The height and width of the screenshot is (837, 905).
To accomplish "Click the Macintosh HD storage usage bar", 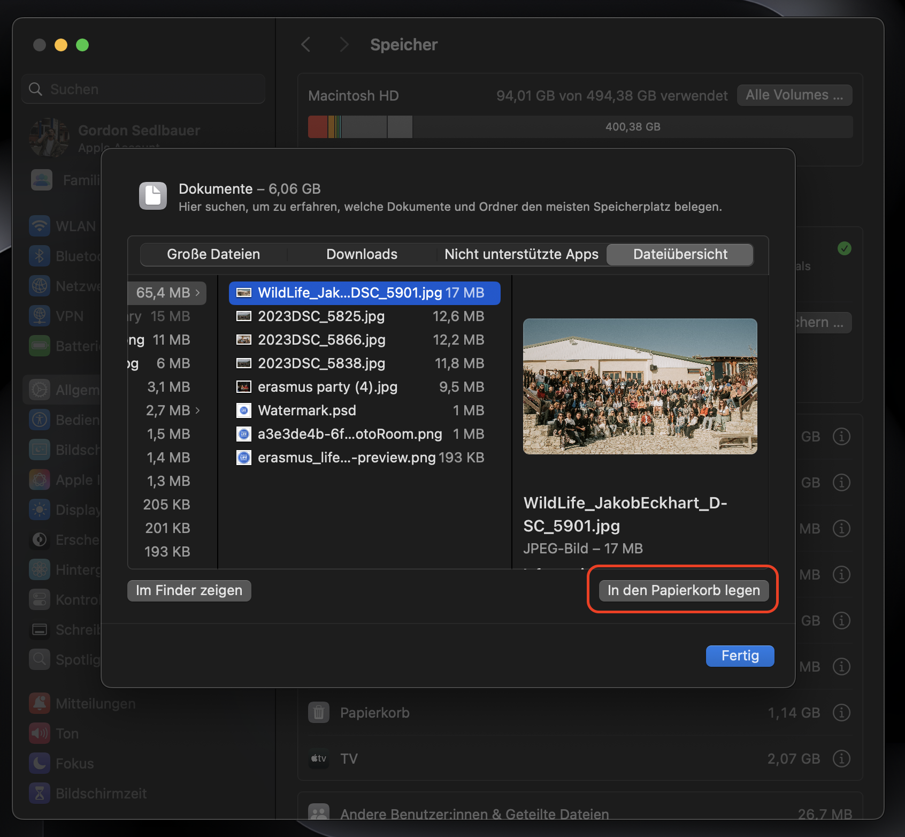I will tap(580, 127).
